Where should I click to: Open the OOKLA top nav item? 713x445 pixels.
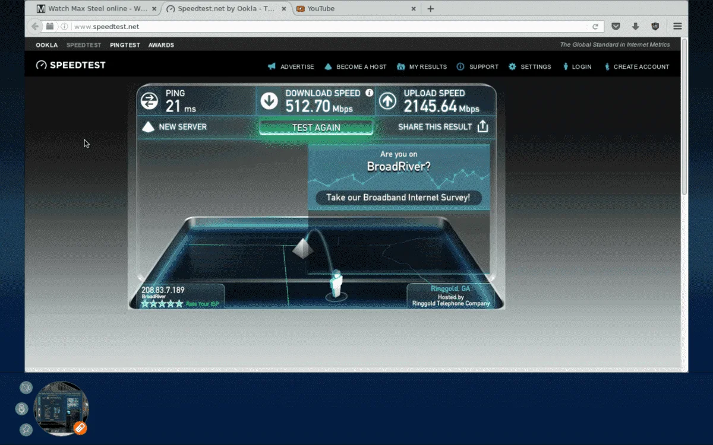click(47, 45)
